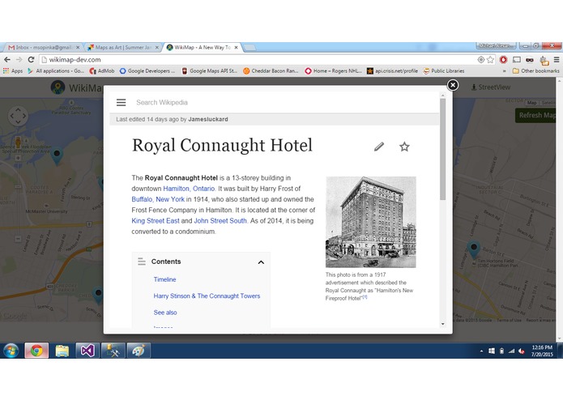Open Home - Rogers NHL bookmark
563x400 pixels.
point(333,71)
